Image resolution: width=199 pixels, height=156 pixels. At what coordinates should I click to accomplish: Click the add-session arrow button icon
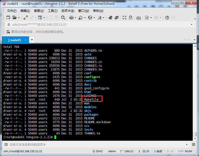[x=8, y=32]
